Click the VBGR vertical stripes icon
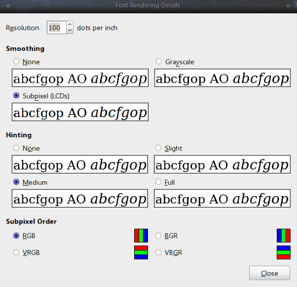This screenshot has width=297, height=287. [x=283, y=252]
